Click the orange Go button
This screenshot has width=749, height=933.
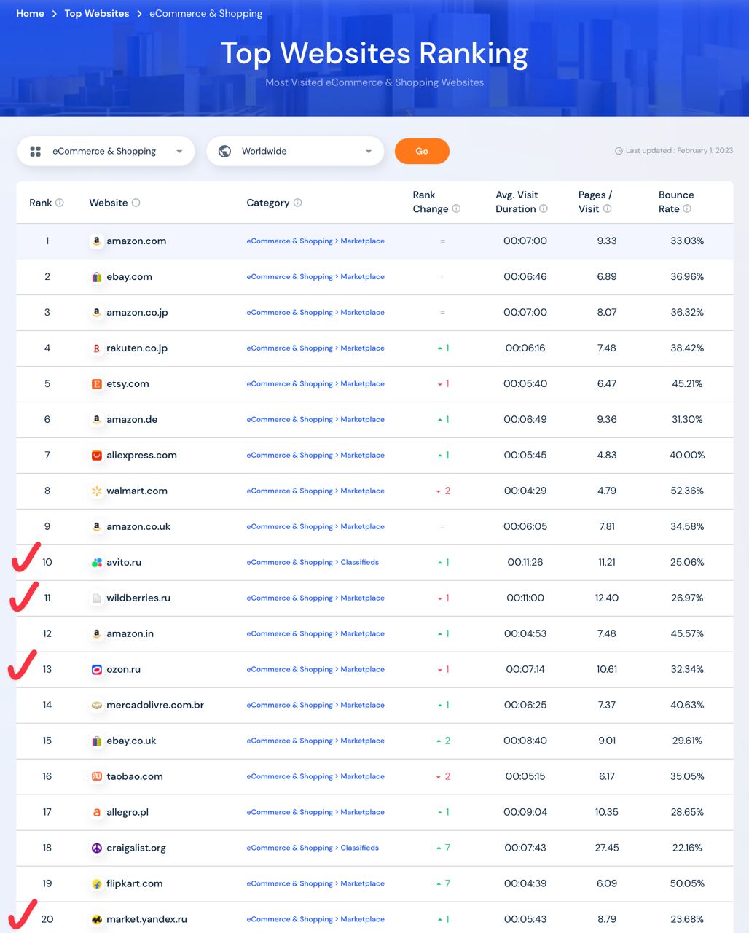pos(422,151)
